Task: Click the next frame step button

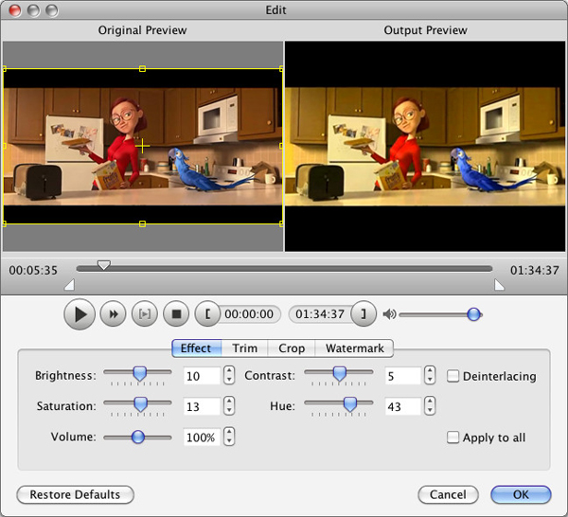Action: [x=145, y=314]
